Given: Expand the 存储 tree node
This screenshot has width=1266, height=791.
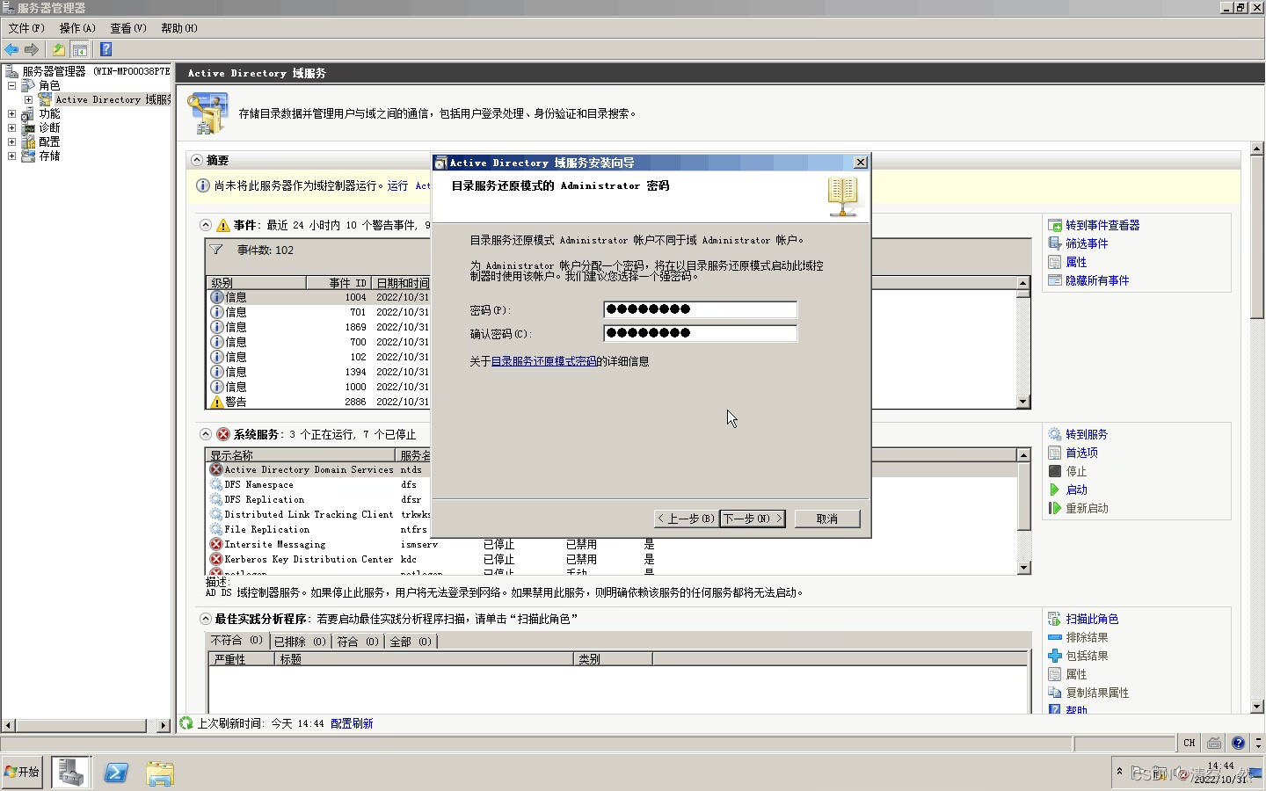Looking at the screenshot, I should [11, 156].
